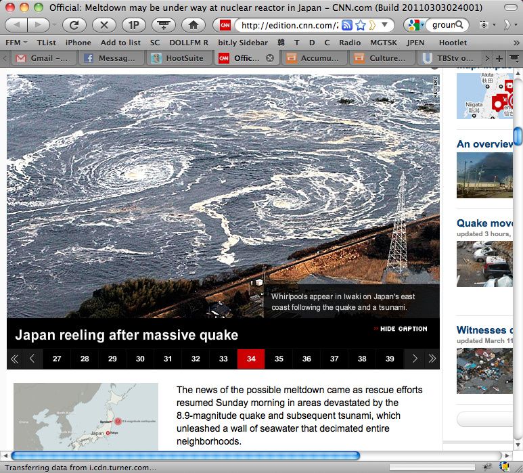This screenshot has width=523, height=473.
Task: Expand the address bar history dropdown
Action: tap(385, 25)
